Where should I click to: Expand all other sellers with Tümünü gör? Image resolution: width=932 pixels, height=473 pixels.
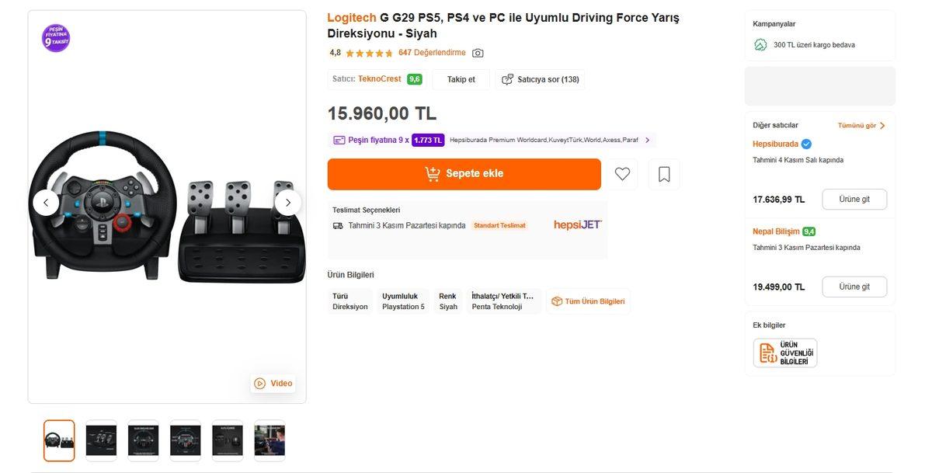tap(861, 125)
